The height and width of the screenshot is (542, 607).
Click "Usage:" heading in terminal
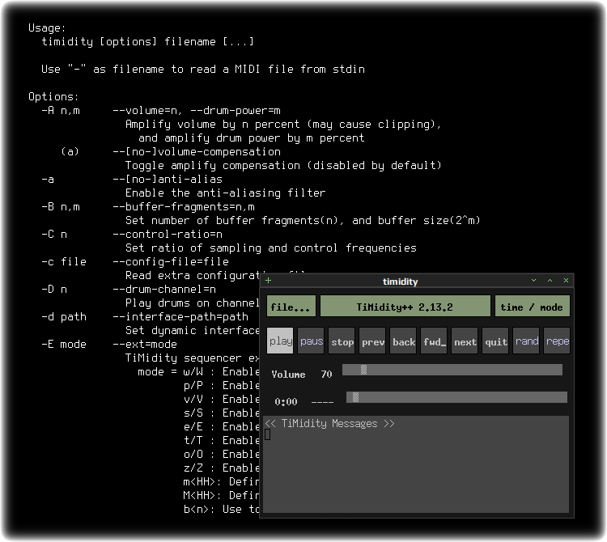pos(47,28)
